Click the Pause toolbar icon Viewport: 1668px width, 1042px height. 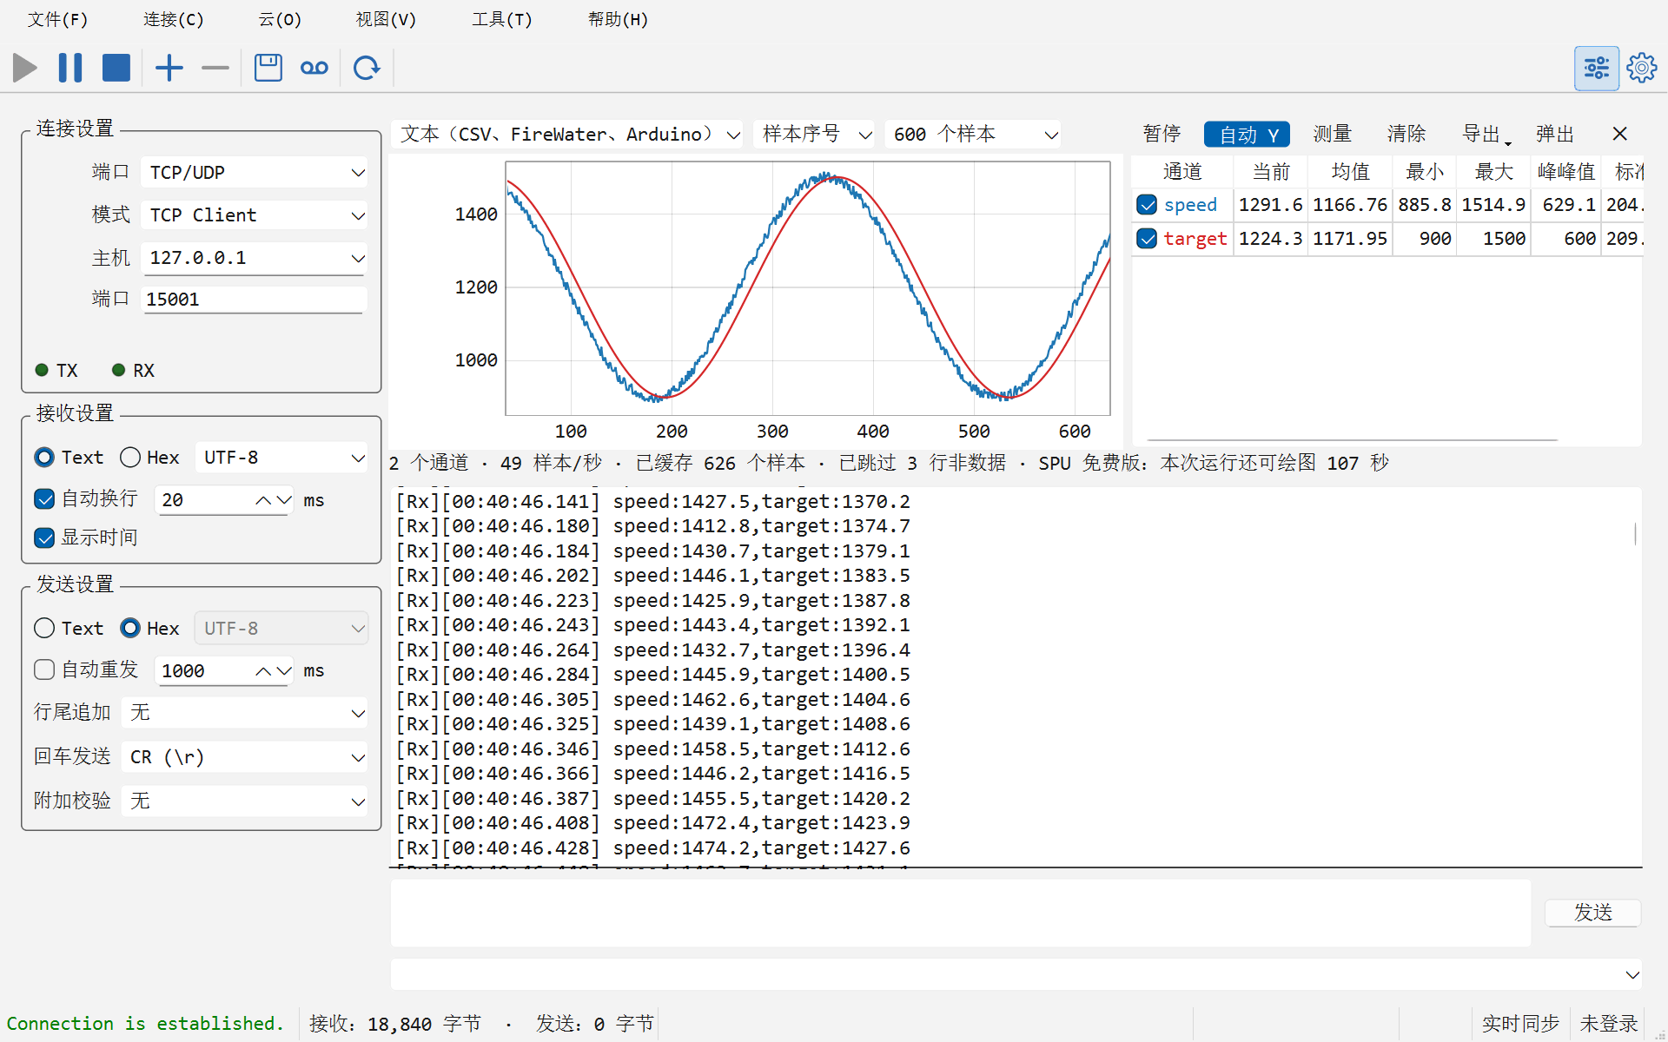(x=70, y=68)
